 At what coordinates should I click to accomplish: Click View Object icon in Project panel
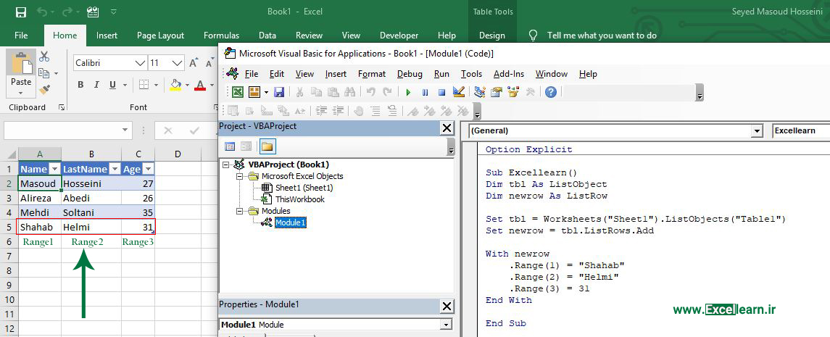click(246, 146)
